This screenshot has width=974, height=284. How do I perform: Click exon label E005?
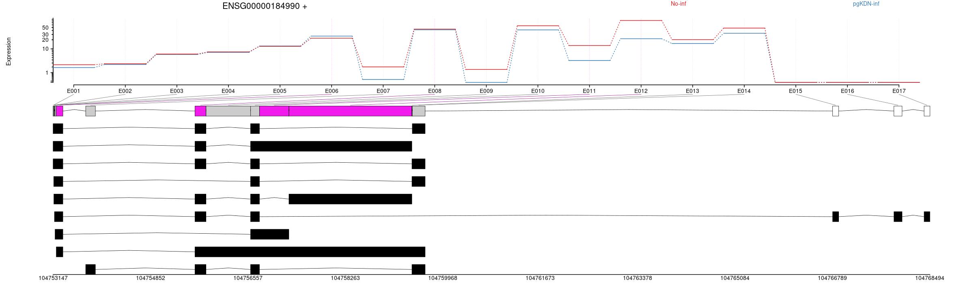(280, 91)
